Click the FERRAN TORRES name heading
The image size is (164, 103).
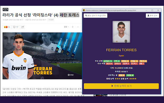click(x=121, y=50)
